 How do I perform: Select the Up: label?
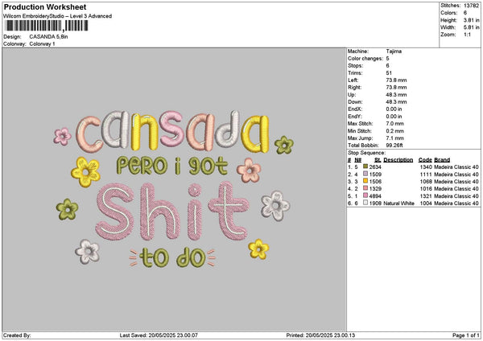[352, 95]
